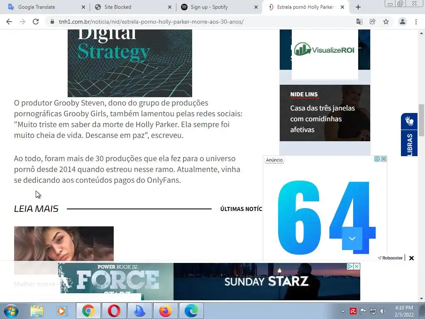Open a new browser tab
The image size is (425, 319).
(358, 7)
